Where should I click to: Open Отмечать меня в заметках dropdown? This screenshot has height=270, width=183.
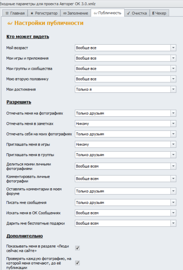pos(173,124)
